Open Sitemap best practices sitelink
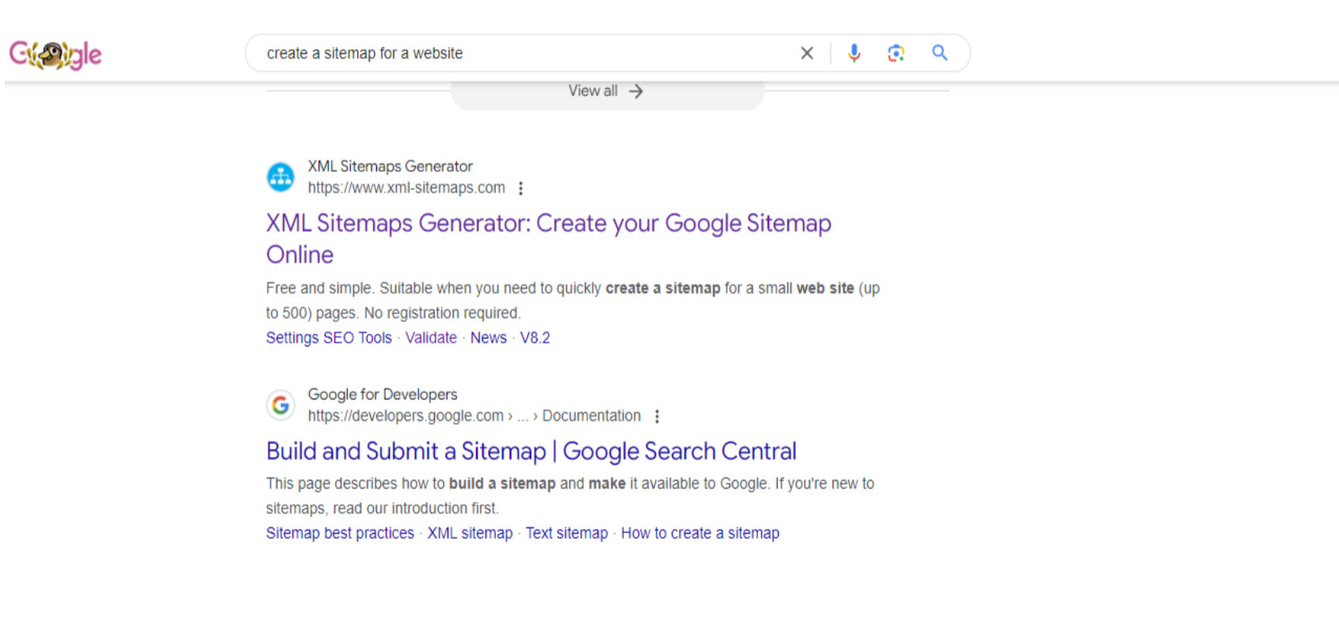The height and width of the screenshot is (631, 1339). 340,533
